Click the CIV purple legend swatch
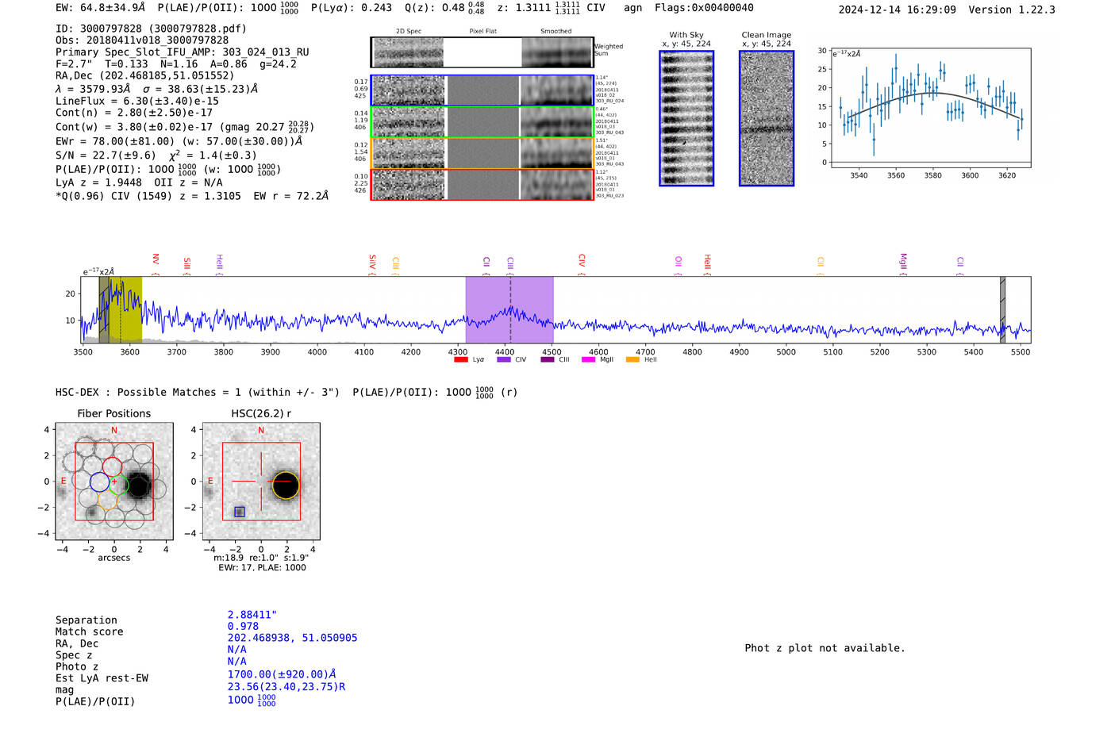The width and height of the screenshot is (1111, 756). tap(503, 360)
